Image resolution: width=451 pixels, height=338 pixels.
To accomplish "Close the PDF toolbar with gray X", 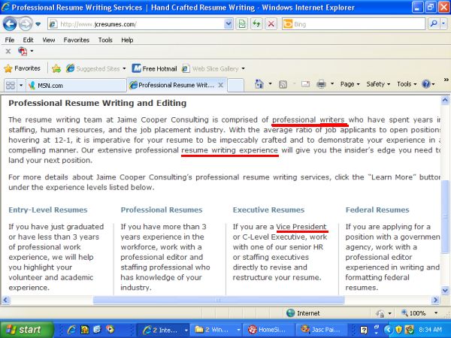I will click(x=8, y=51).
